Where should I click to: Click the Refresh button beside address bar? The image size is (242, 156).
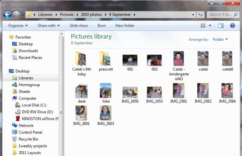pyautogui.click(x=200, y=15)
